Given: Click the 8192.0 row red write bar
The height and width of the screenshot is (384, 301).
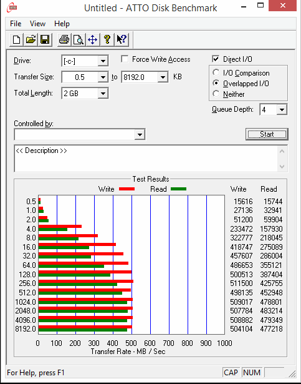Looking at the screenshot, I should point(85,327).
